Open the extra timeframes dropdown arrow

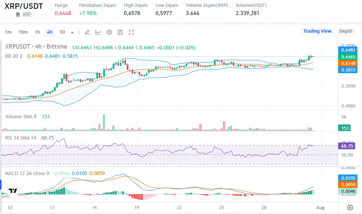(x=72, y=32)
